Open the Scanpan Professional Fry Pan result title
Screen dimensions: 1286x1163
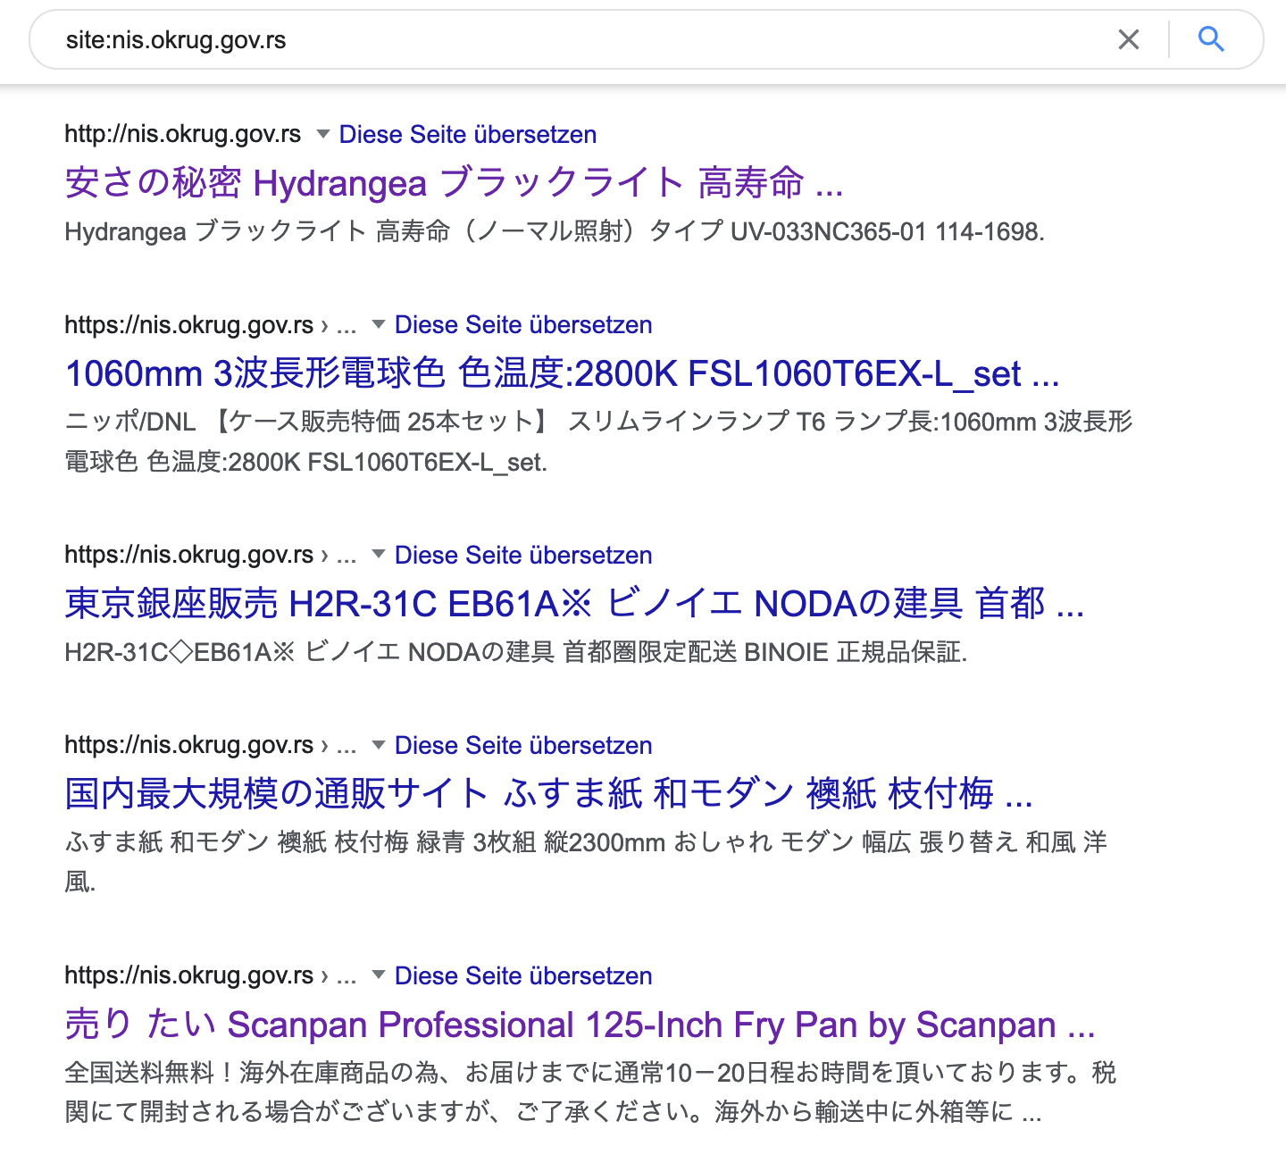click(580, 1025)
